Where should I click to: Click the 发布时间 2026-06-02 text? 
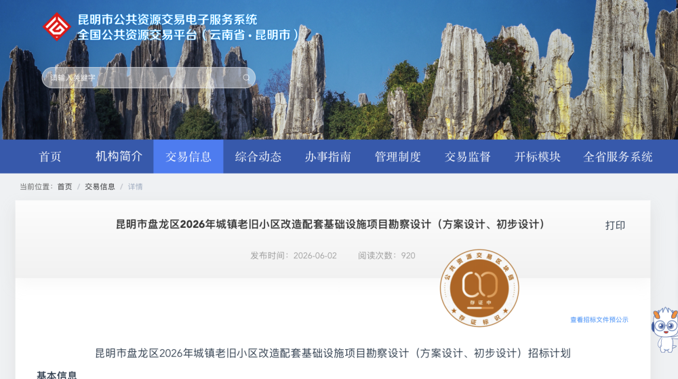(x=293, y=256)
